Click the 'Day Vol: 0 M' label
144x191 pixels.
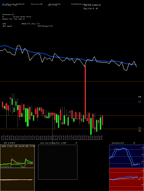pyautogui.click(x=90, y=9)
